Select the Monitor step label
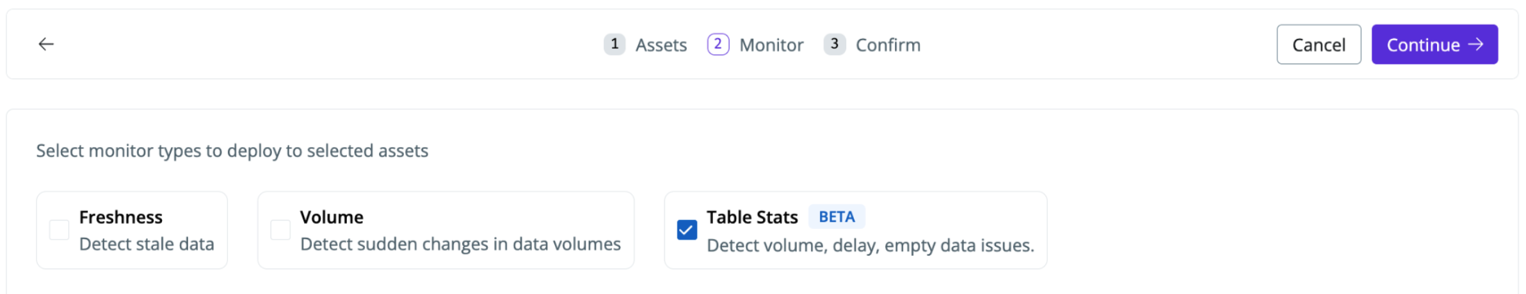Image resolution: width=1526 pixels, height=294 pixels. 771,45
